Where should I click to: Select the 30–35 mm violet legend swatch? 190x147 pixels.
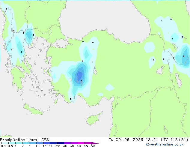pyautogui.click(x=67, y=143)
